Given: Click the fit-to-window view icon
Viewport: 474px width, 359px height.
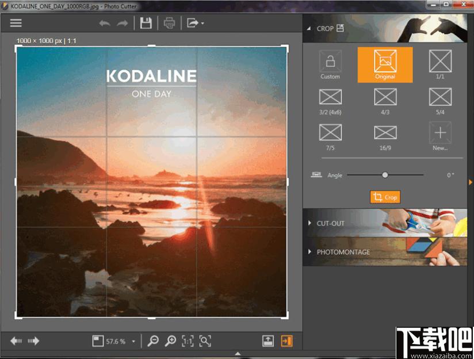Looking at the screenshot, I should [x=98, y=341].
